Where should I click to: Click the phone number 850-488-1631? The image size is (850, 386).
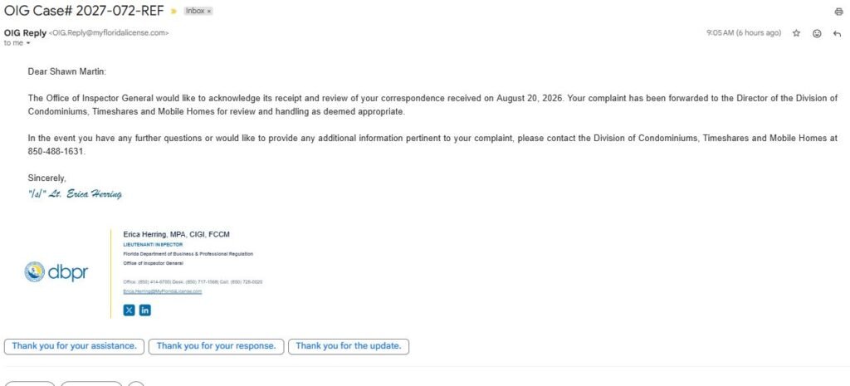click(x=56, y=152)
